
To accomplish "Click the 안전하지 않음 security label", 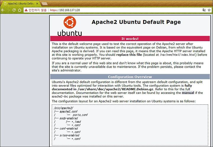I will tap(38, 10).
